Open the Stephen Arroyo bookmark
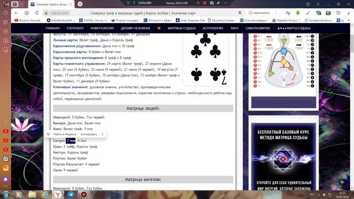This screenshot has width=354, height=199. tap(287, 20)
